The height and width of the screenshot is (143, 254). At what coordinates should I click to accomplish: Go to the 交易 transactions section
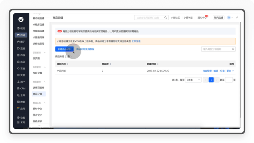[21, 75]
